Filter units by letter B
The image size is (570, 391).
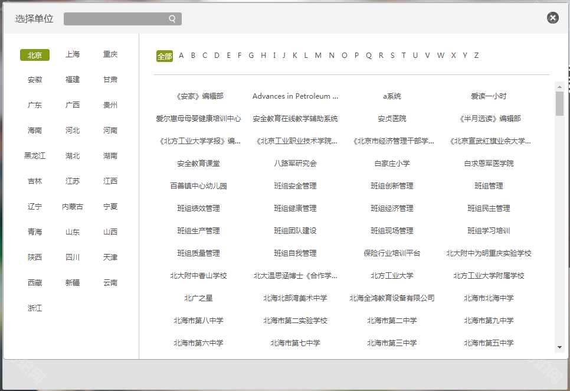tap(193, 56)
